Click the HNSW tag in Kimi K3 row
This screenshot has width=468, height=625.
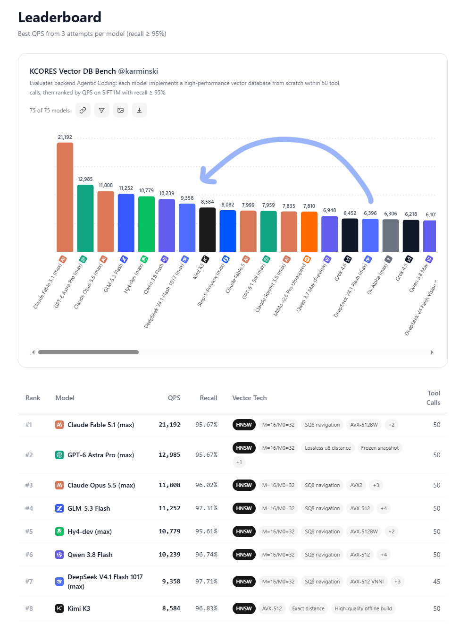pyautogui.click(x=244, y=608)
